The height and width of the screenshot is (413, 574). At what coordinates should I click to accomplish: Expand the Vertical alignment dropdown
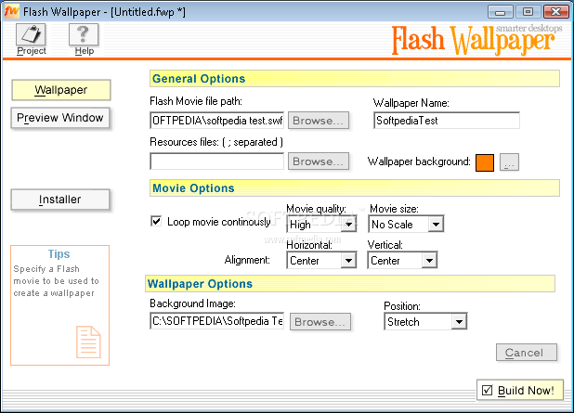click(402, 261)
